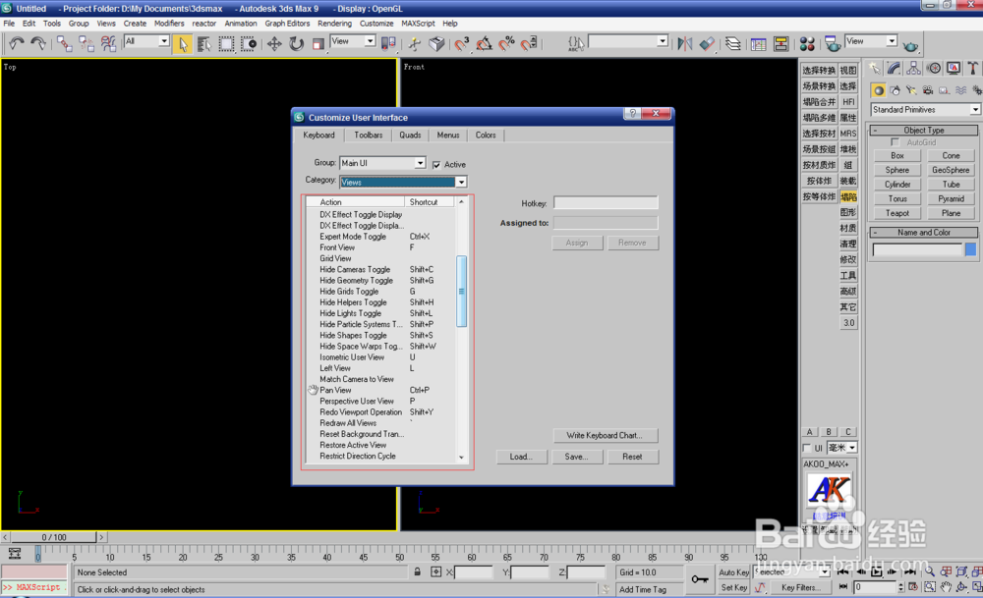Click the object name field

point(917,249)
